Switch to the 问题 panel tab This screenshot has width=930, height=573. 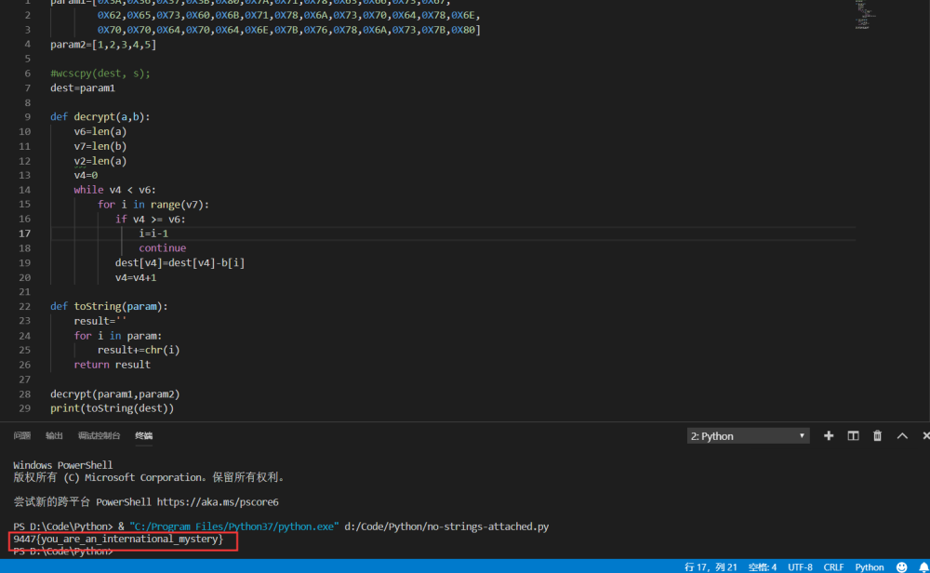point(22,435)
